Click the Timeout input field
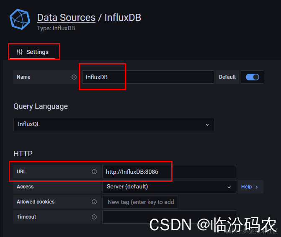Viewport: 281px width, 237px height. 169,217
